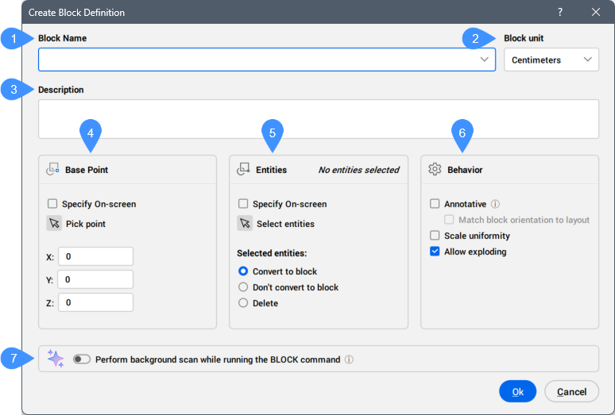615x415 pixels.
Task: Select the Don't convert to block option
Action: click(243, 287)
